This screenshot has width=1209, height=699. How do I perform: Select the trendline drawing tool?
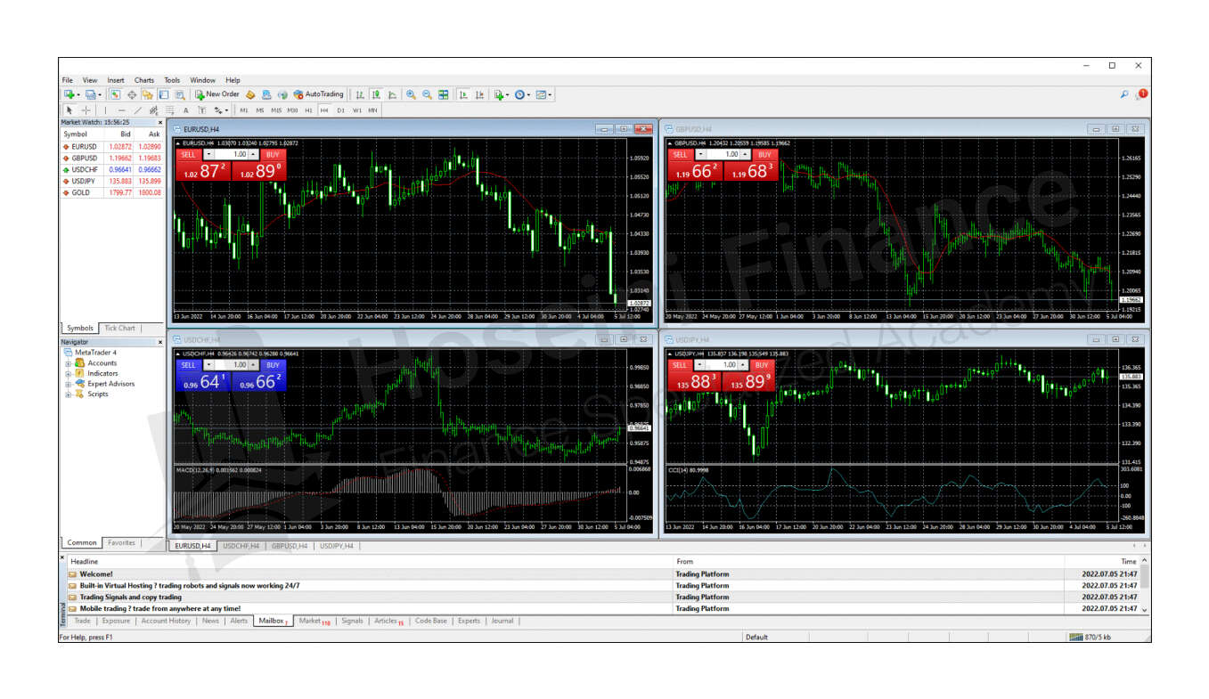tap(137, 110)
